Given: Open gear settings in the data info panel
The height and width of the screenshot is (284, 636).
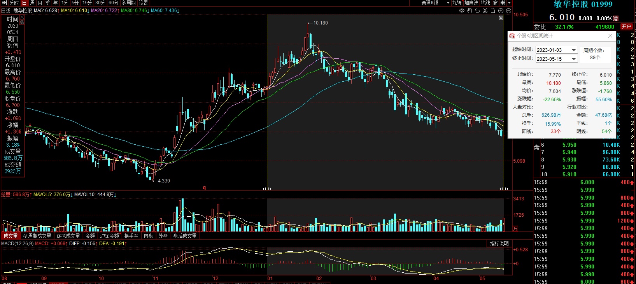Looking at the screenshot, I should (22, 23).
